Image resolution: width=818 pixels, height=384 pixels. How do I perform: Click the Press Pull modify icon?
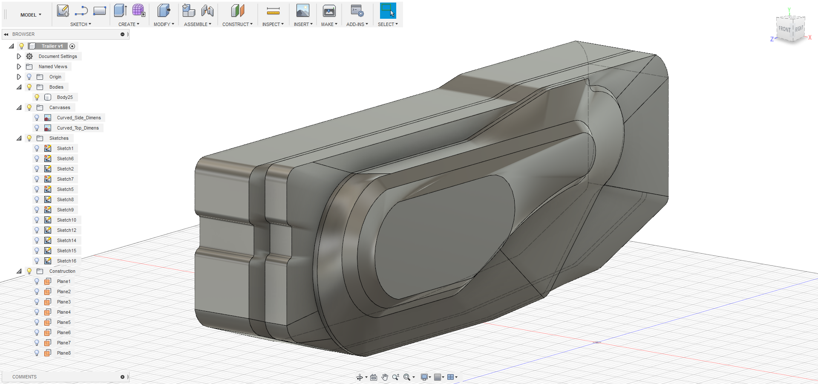click(164, 11)
